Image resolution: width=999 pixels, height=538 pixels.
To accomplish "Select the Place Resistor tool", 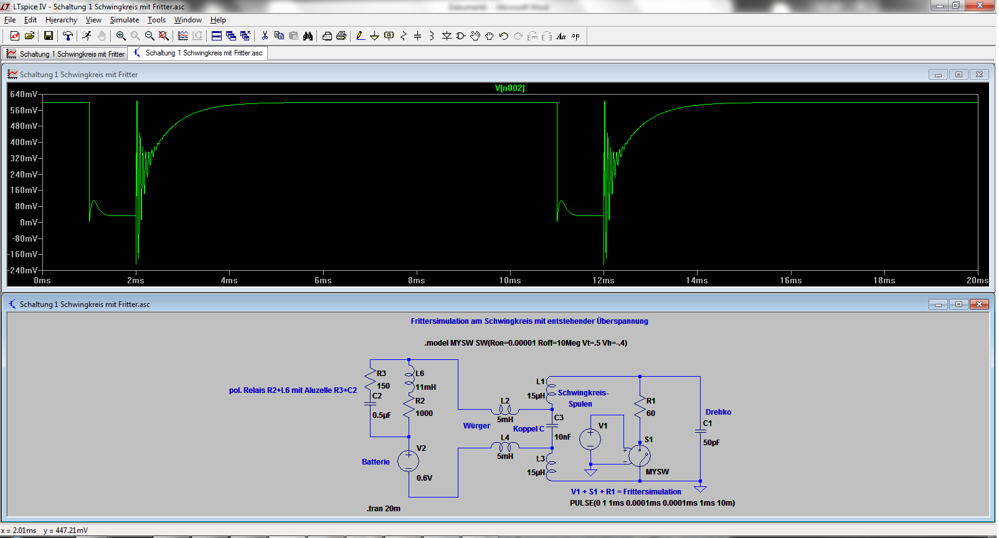I will [404, 36].
